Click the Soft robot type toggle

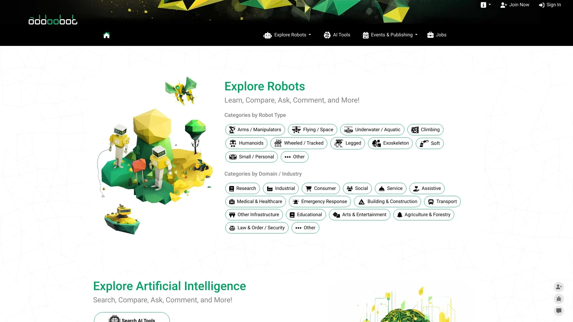pyautogui.click(x=429, y=143)
